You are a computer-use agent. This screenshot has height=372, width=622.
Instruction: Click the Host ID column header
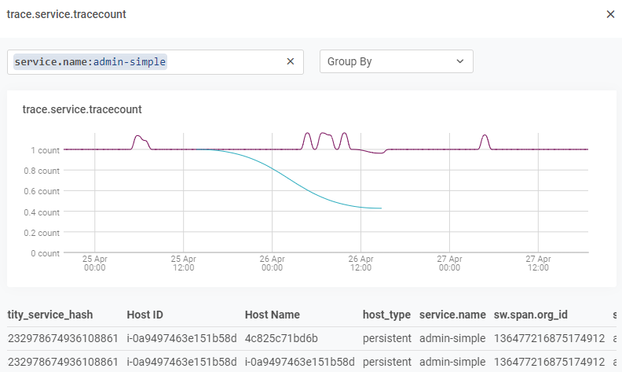145,315
